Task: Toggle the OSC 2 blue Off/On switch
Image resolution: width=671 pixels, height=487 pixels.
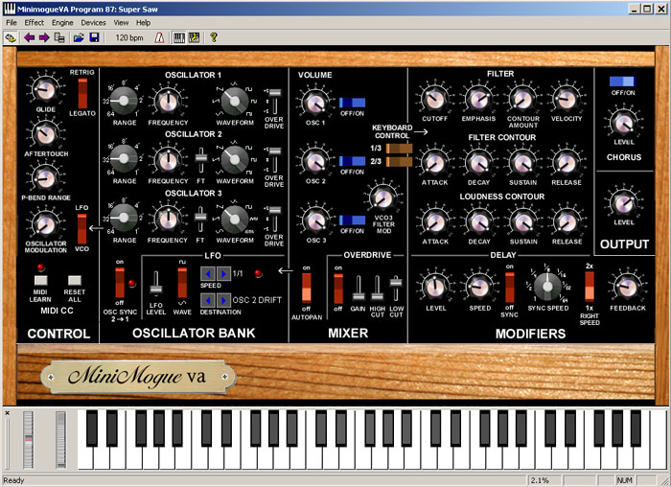Action: [352, 161]
